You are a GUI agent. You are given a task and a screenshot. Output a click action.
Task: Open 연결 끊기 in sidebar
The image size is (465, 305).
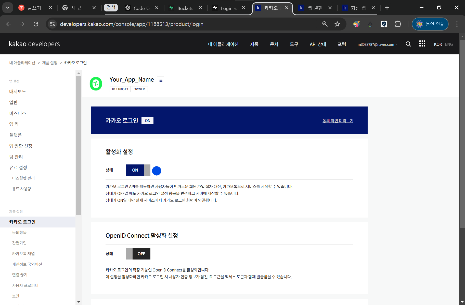(20, 275)
